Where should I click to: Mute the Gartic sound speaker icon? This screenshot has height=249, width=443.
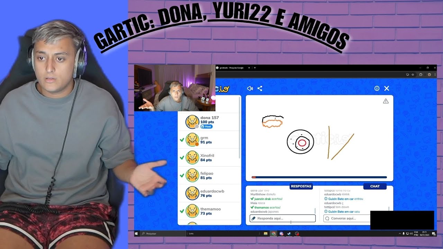pyautogui.click(x=250, y=89)
